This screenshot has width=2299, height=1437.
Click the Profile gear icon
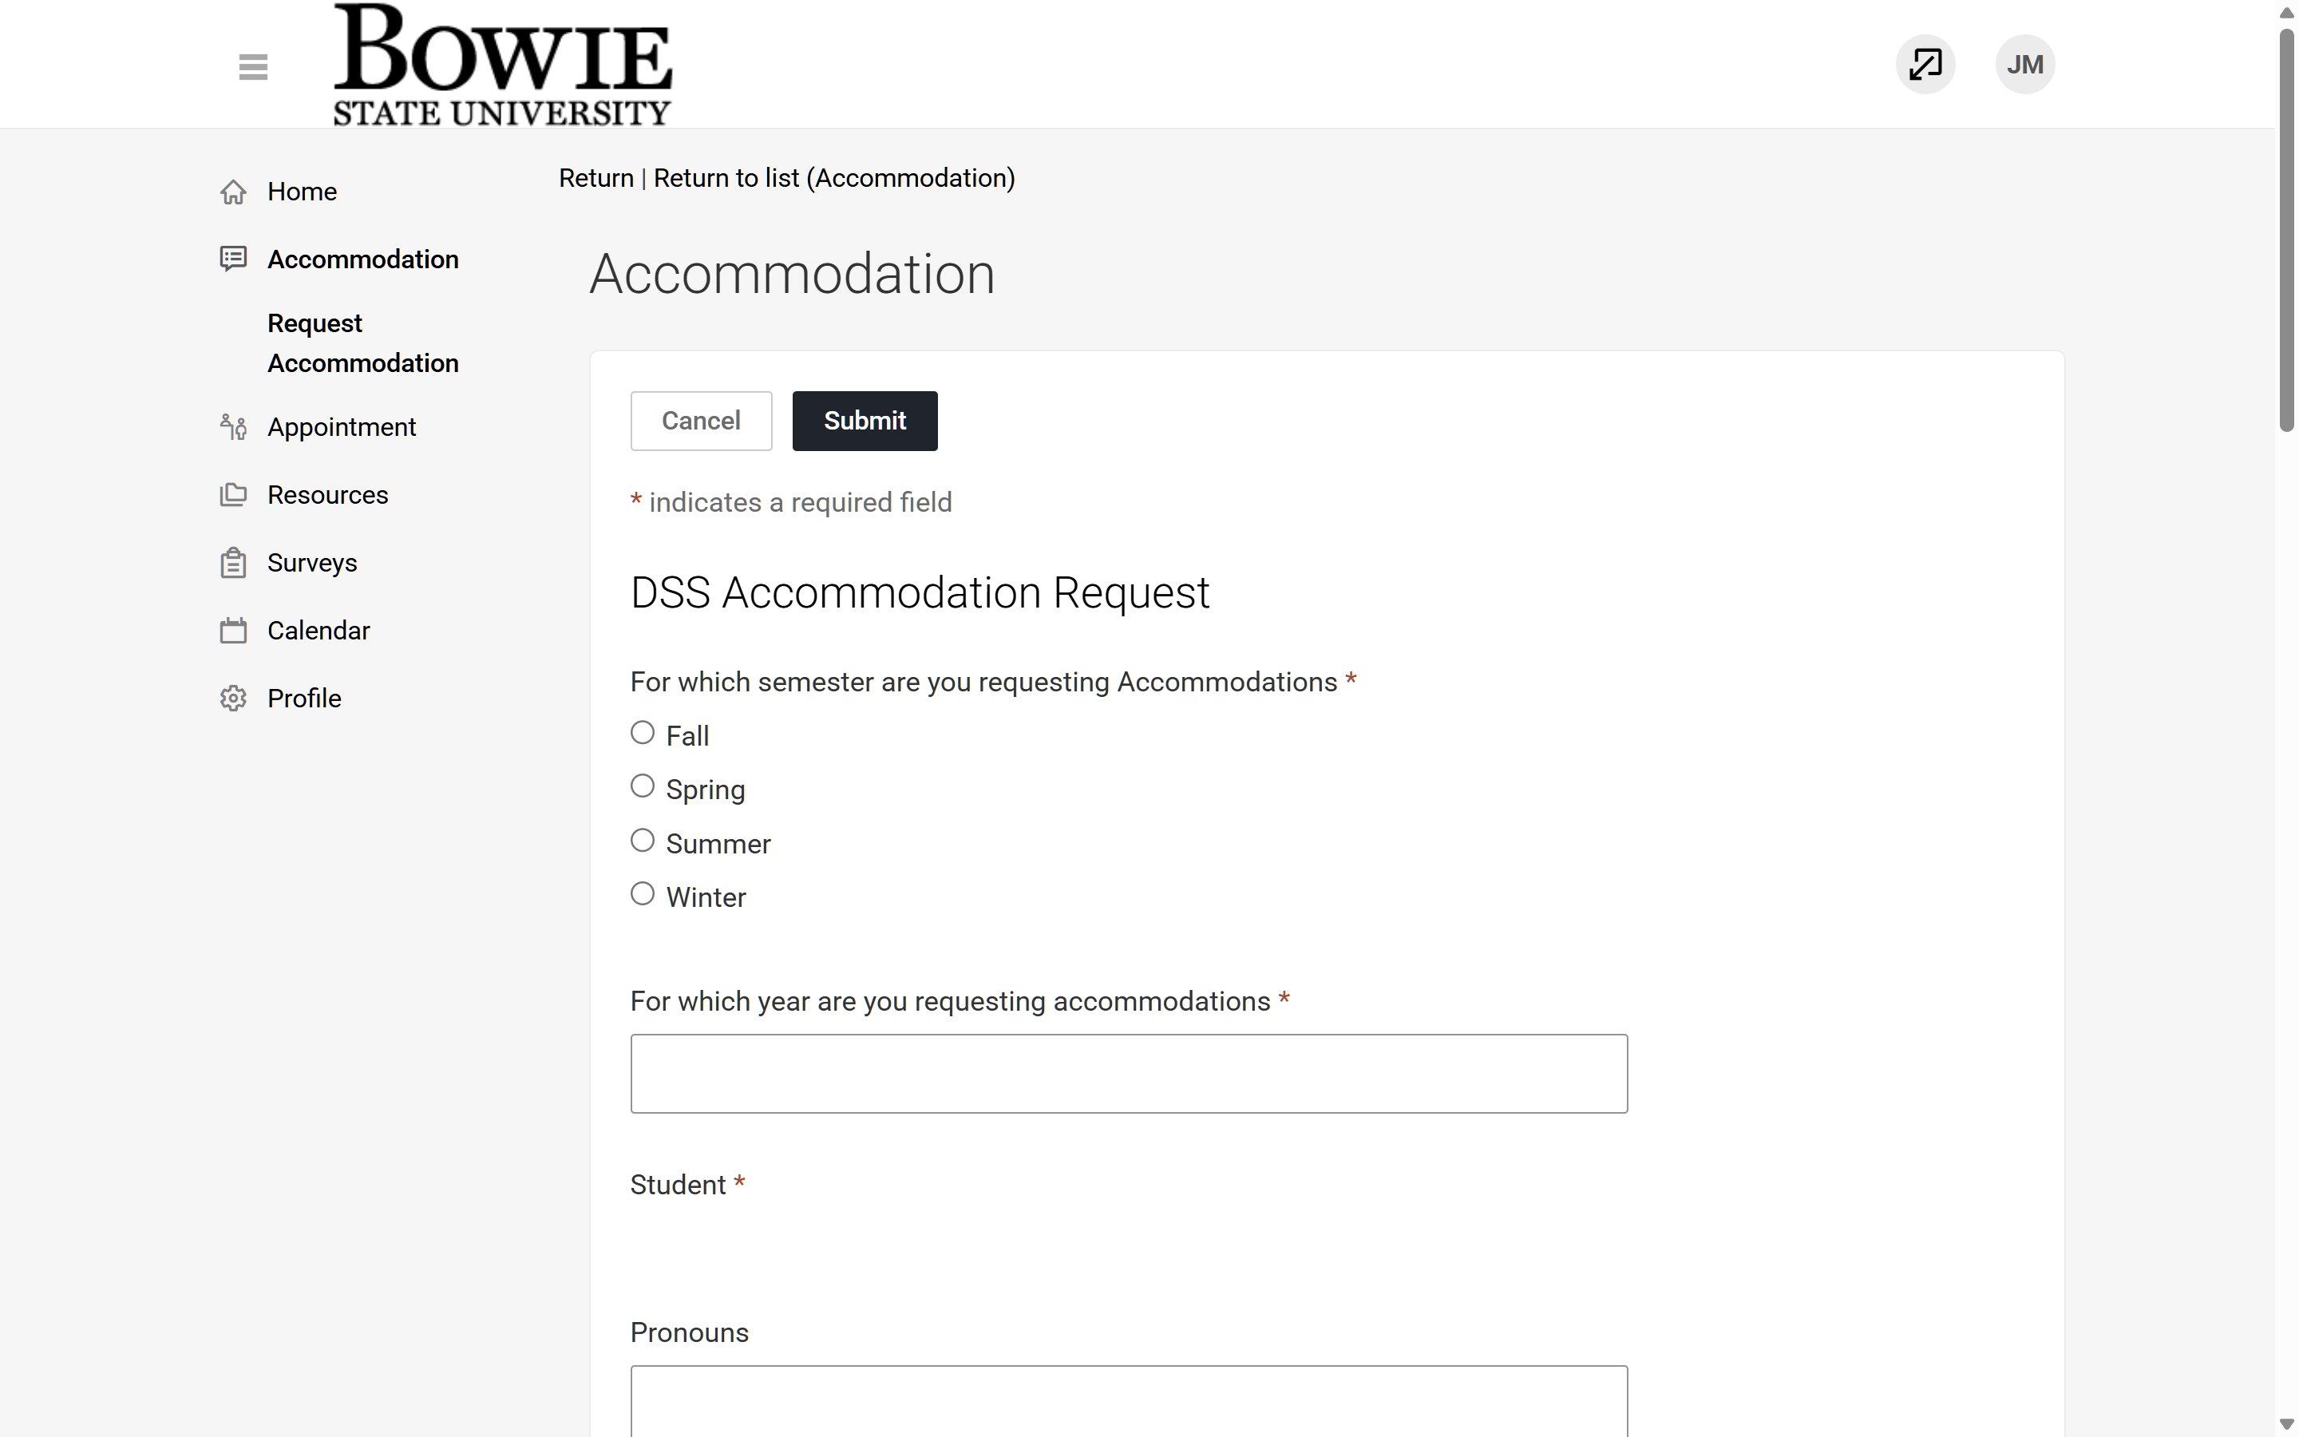234,699
